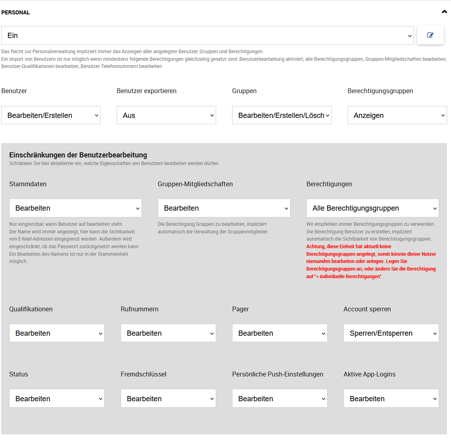Click the edit pencil icon button
This screenshot has height=442, width=451.
[430, 35]
